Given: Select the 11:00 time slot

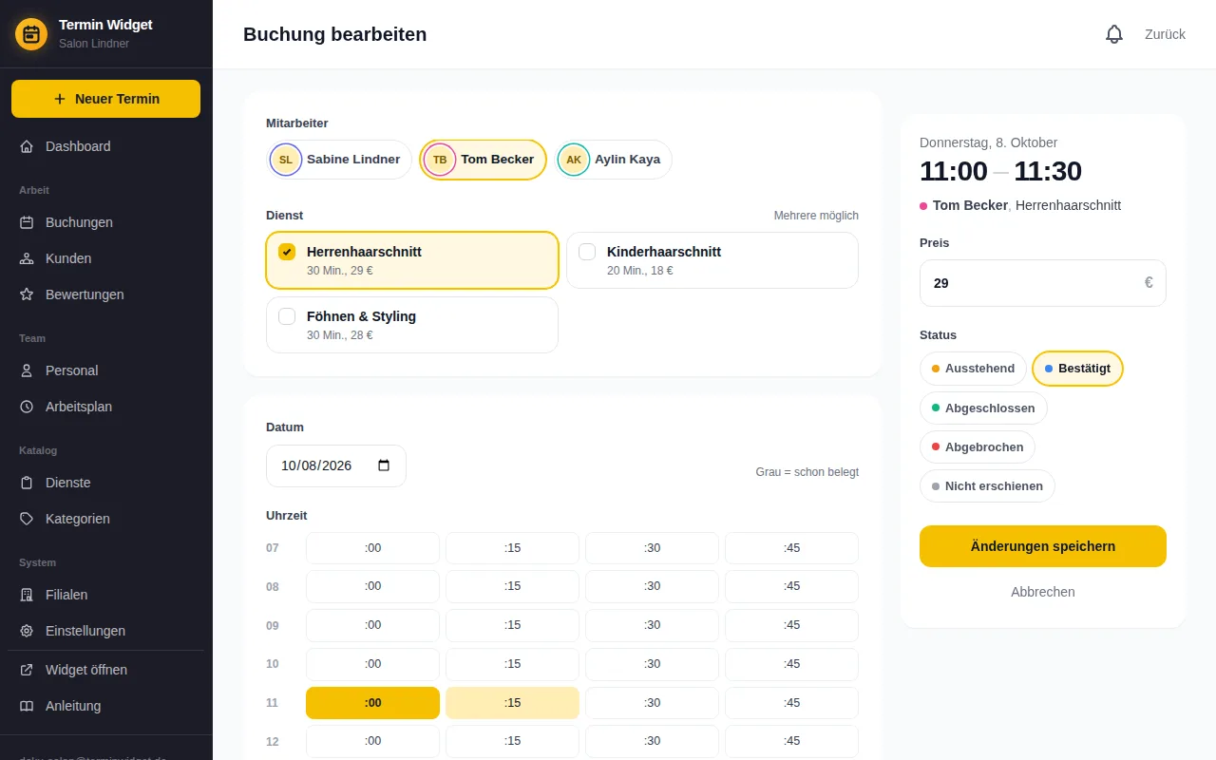Looking at the screenshot, I should [372, 703].
